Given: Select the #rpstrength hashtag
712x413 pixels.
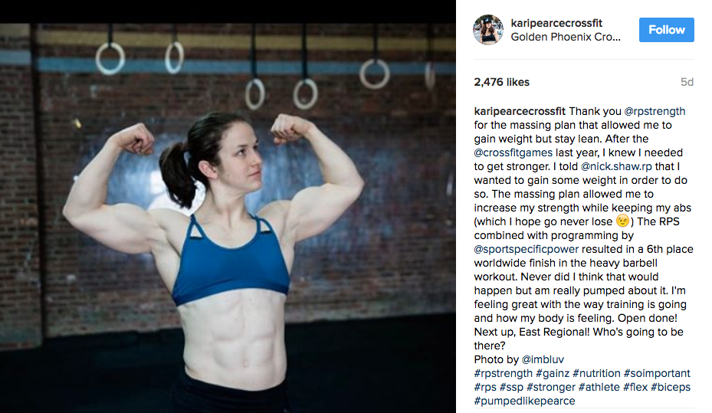Looking at the screenshot, I should tap(503, 373).
